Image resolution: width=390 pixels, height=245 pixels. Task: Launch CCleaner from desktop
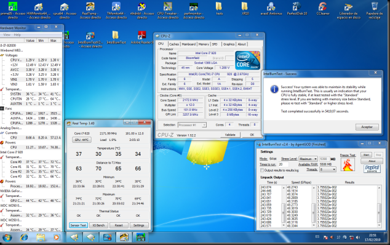point(323,9)
